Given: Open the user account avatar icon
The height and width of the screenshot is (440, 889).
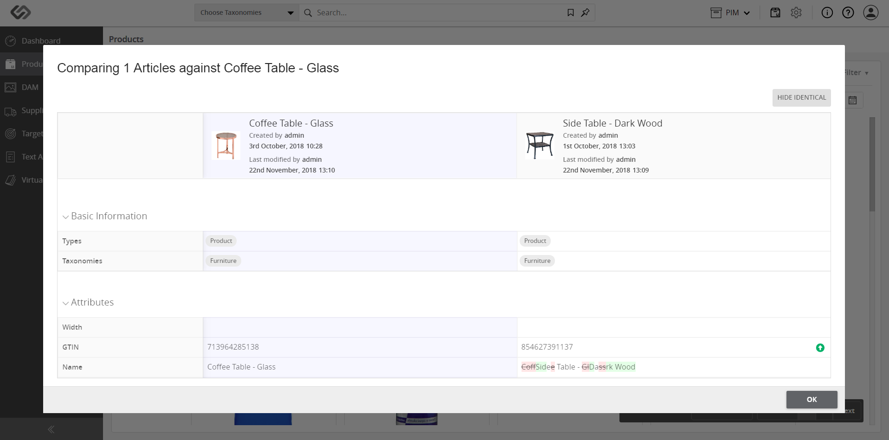Looking at the screenshot, I should (871, 13).
